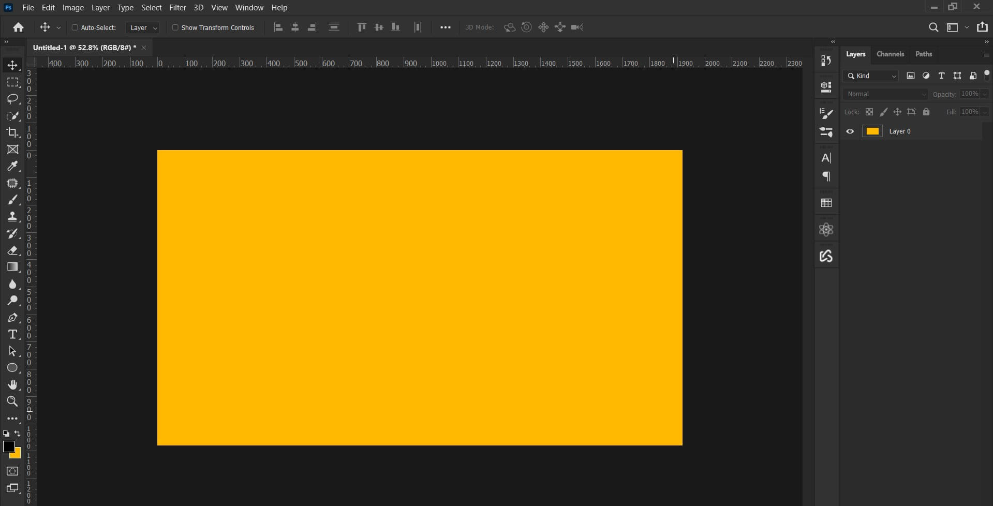
Task: Click the Layer 0 thumbnail
Action: [x=872, y=131]
